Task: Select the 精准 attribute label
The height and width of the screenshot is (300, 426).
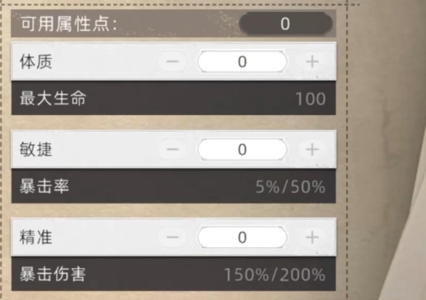Action: 35,237
